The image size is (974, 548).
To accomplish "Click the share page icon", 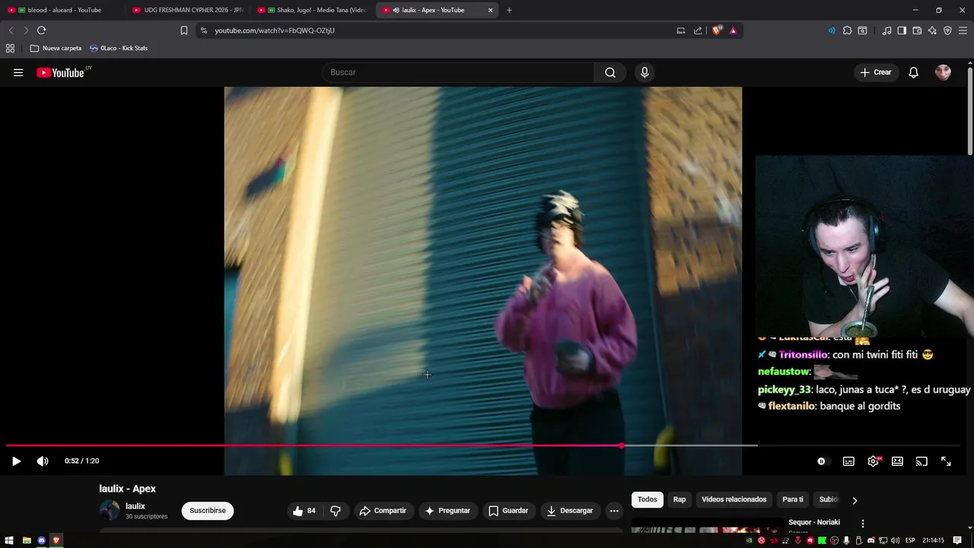I will pos(698,30).
